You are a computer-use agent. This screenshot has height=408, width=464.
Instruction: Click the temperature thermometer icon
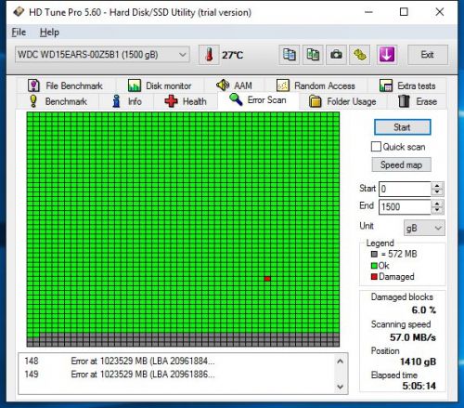[x=209, y=55]
